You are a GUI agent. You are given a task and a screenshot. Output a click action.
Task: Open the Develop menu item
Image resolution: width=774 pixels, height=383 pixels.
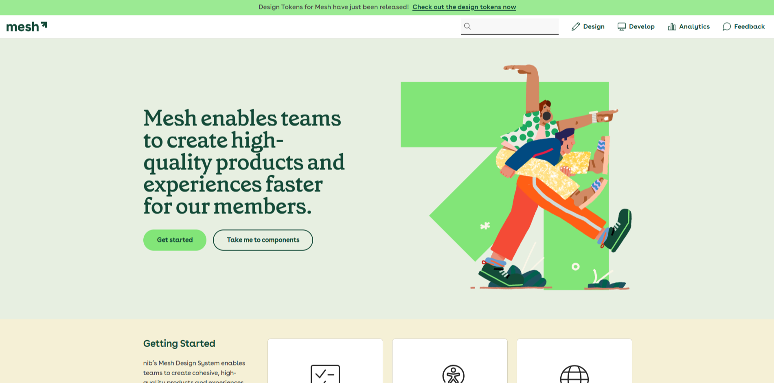636,26
